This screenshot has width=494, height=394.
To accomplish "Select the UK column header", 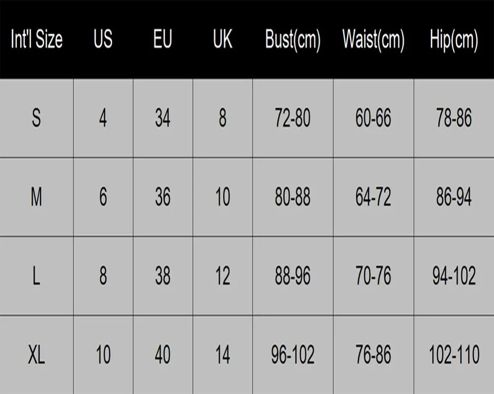I will pos(223,39).
